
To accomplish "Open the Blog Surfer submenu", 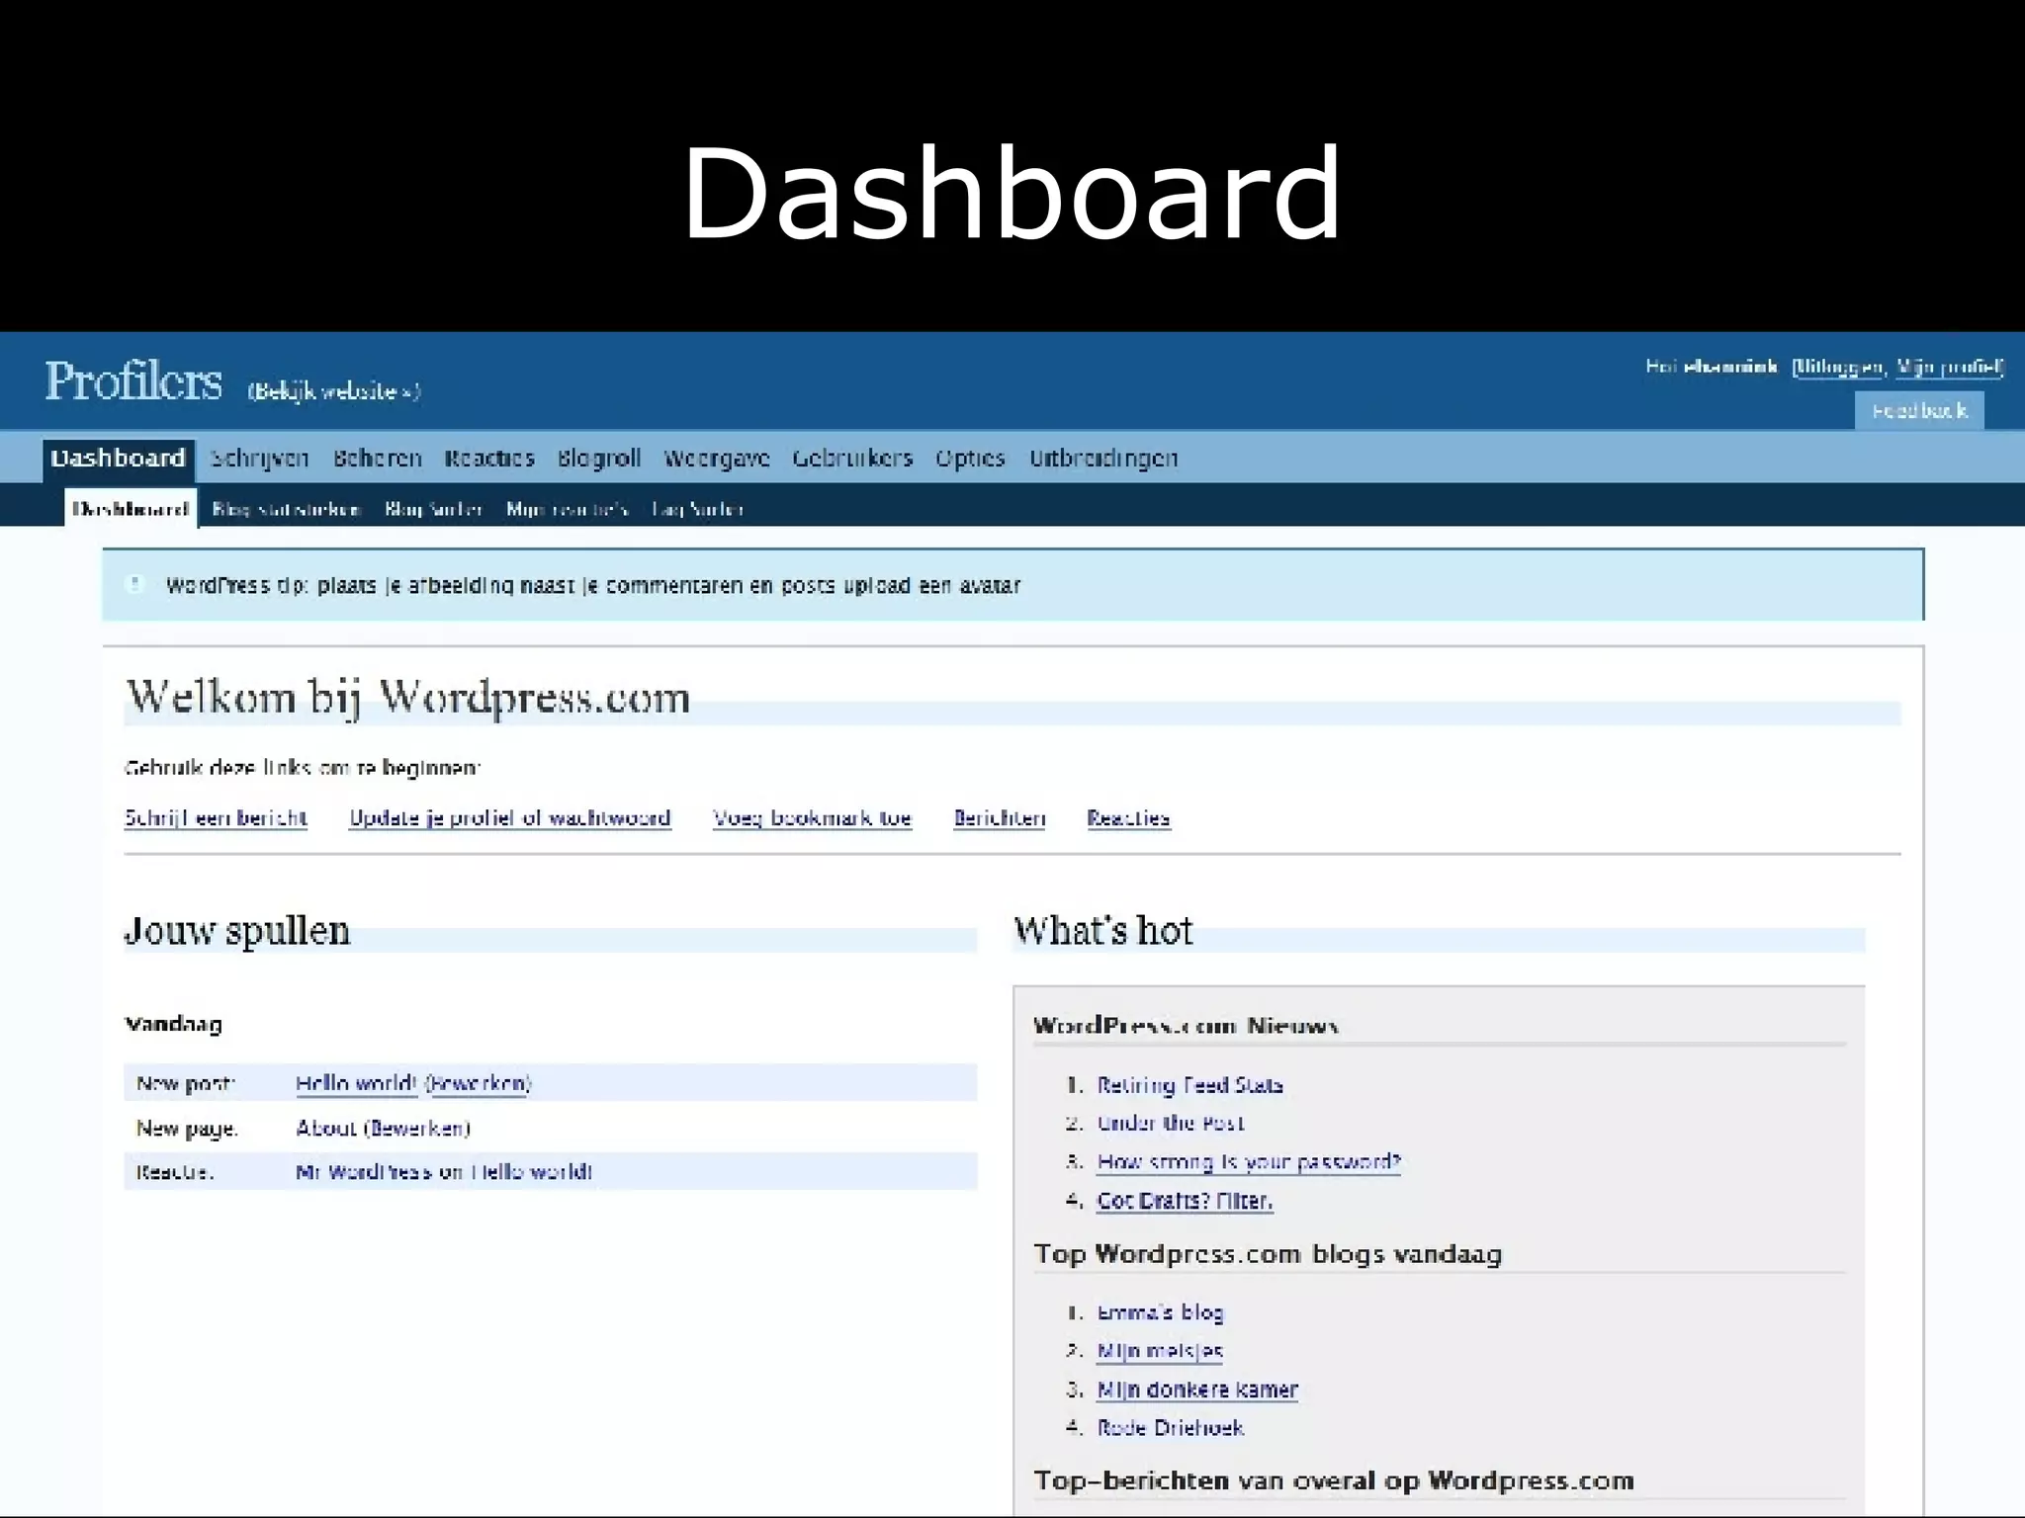I will pyautogui.click(x=434, y=509).
